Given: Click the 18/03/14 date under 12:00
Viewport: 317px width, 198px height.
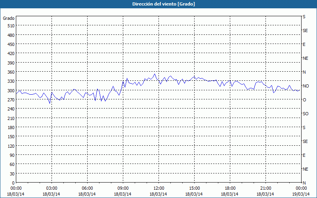Looking at the screenshot, I should 158,194.
